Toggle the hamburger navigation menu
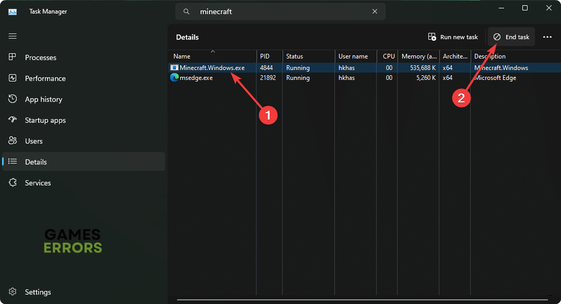Viewport: 561px width, 304px height. [x=13, y=36]
